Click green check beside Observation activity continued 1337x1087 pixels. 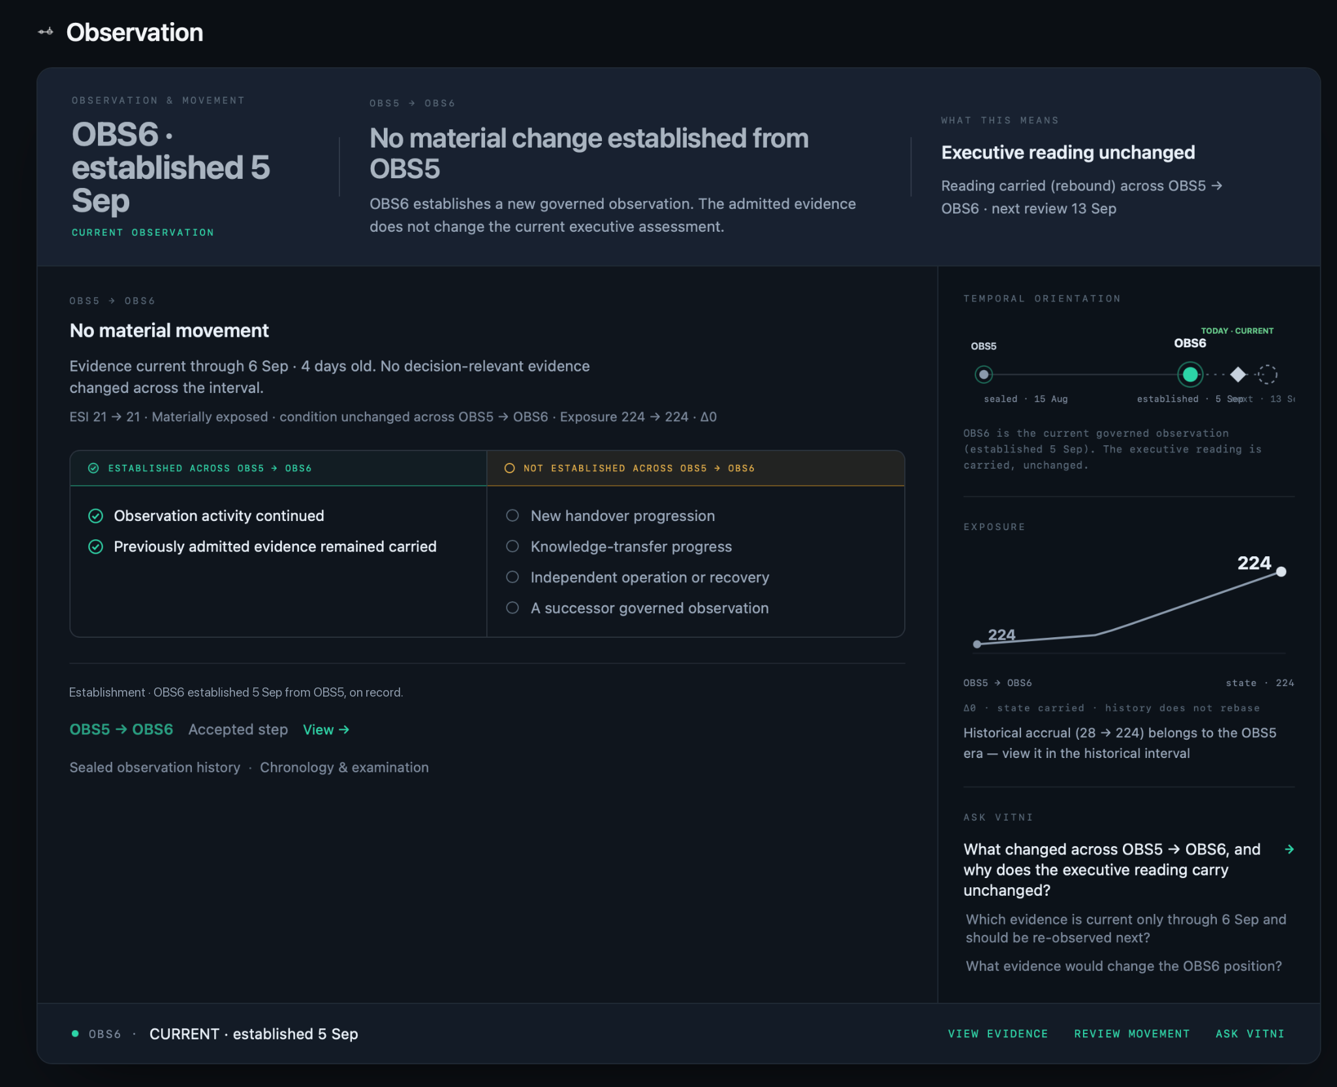click(95, 516)
